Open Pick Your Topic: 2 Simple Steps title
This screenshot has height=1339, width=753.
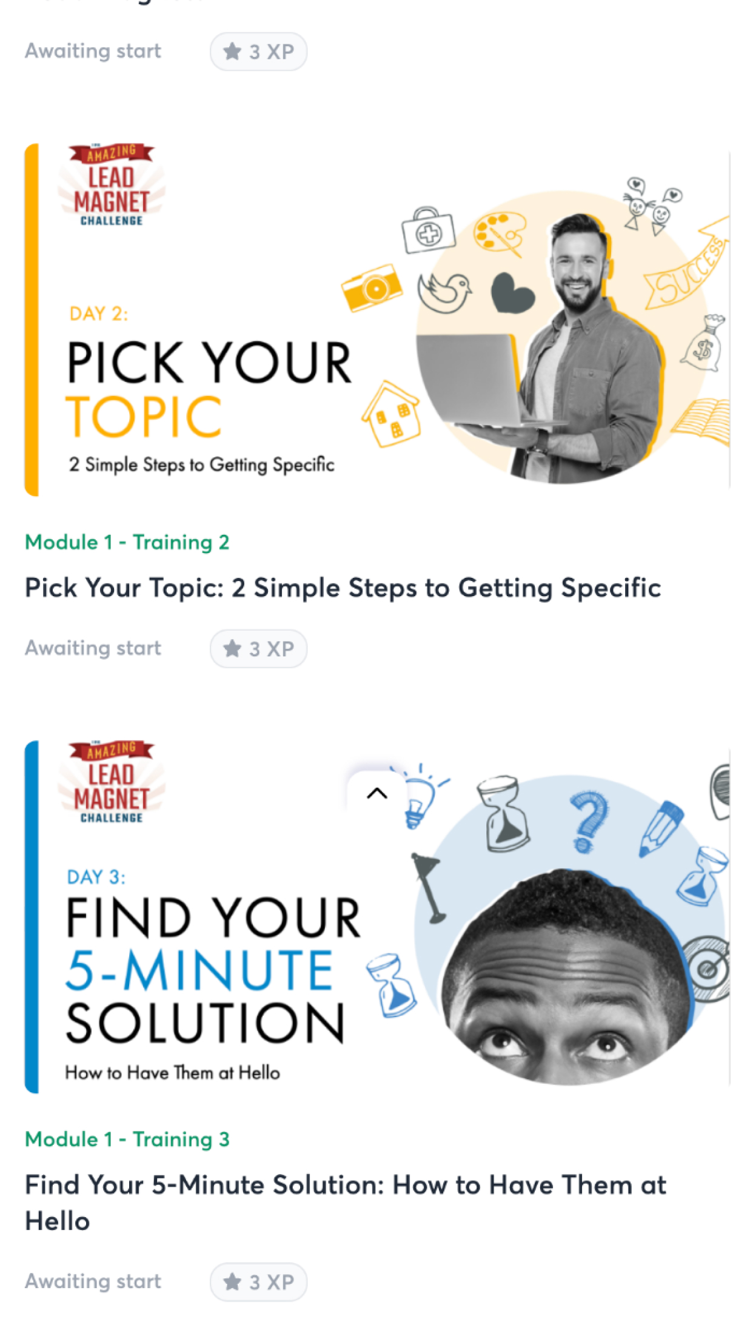coord(343,588)
